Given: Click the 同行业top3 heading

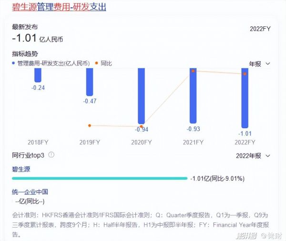Looking at the screenshot, I should [28, 155].
